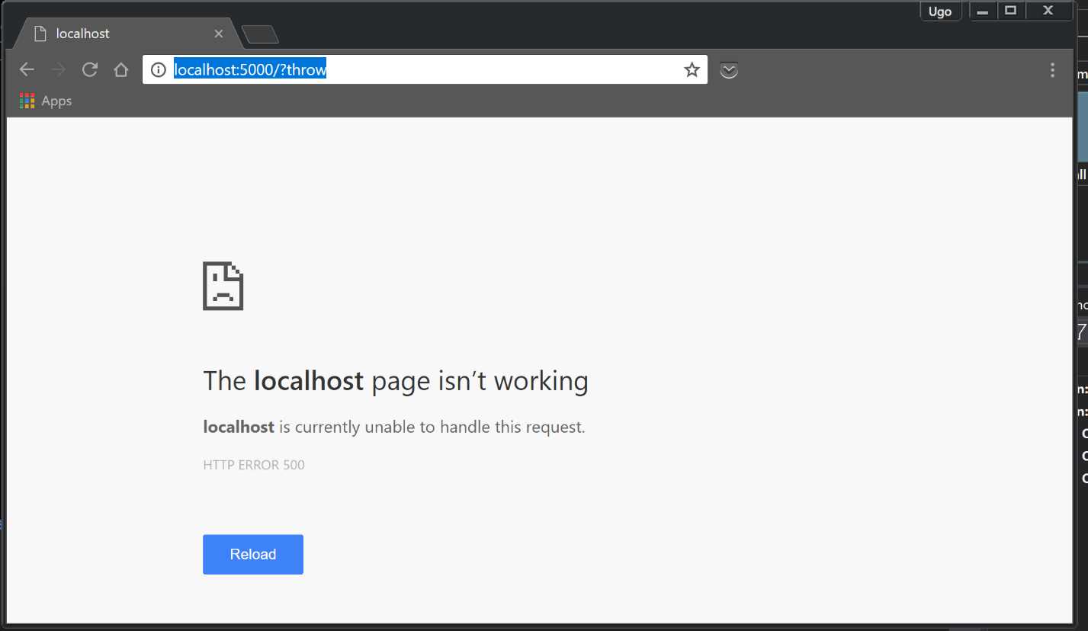Image resolution: width=1088 pixels, height=631 pixels.
Task: Refresh using the toolbar reload icon
Action: [89, 69]
